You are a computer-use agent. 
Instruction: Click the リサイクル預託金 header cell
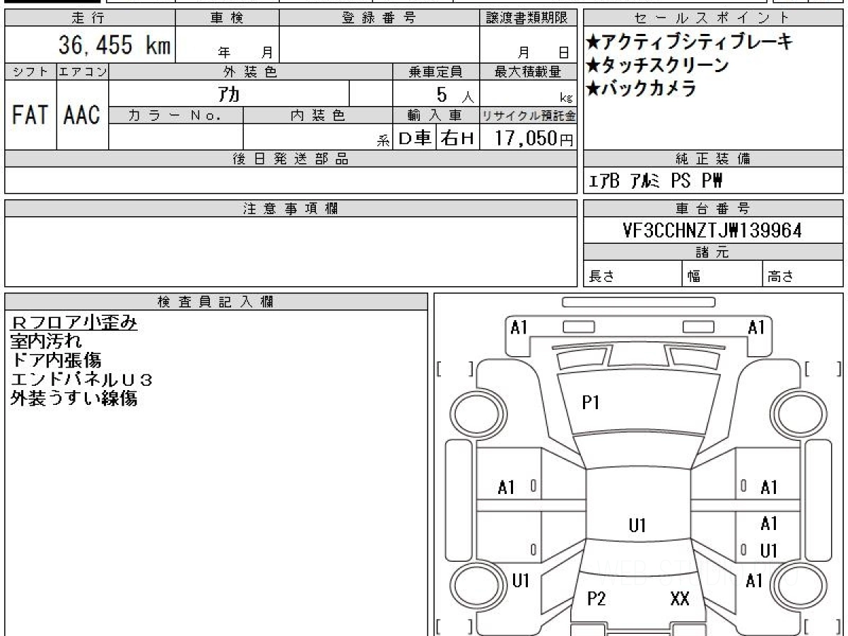click(528, 115)
